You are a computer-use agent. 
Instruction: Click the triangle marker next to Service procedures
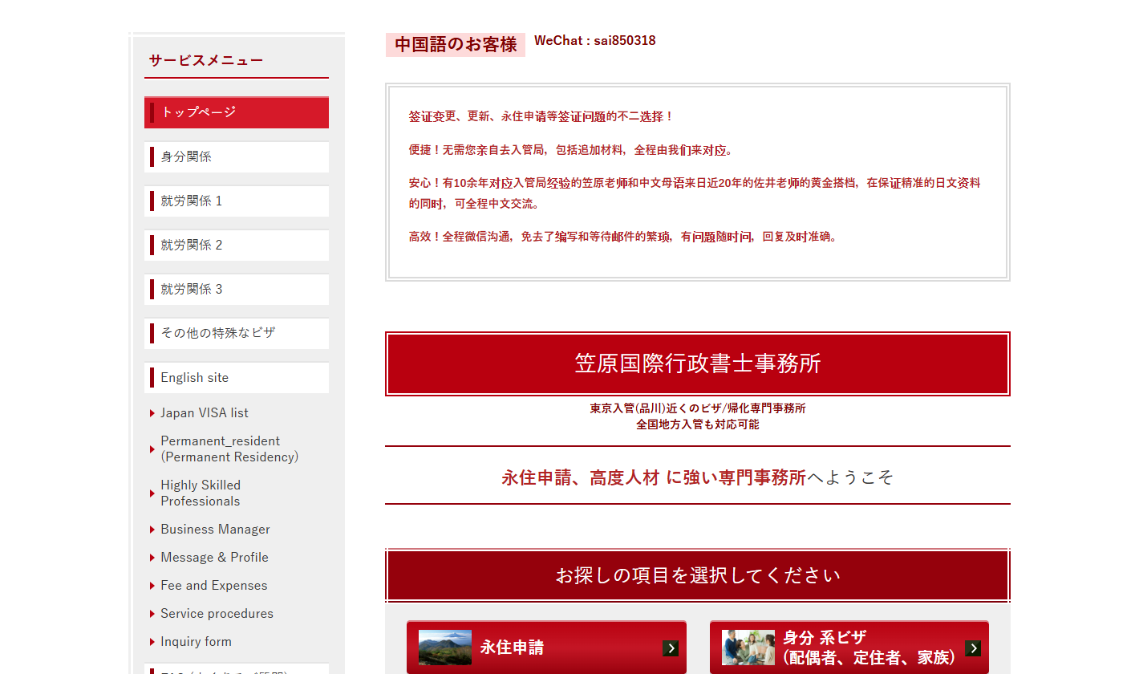pos(152,613)
